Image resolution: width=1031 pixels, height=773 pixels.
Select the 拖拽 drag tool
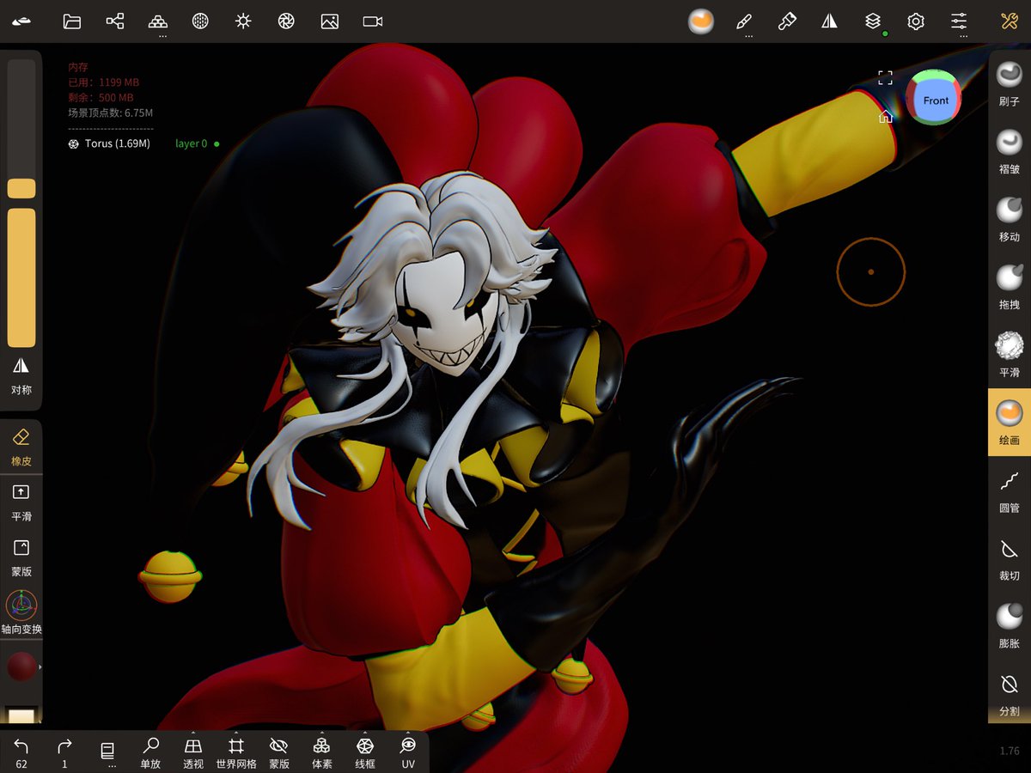1010,287
